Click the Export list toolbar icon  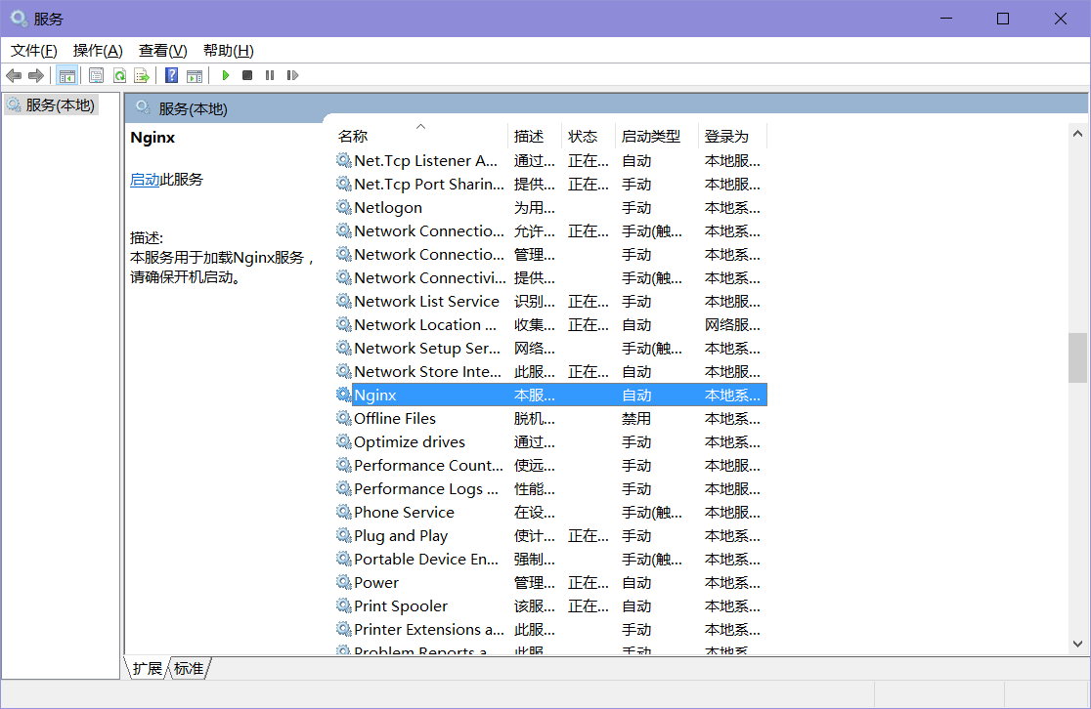142,75
